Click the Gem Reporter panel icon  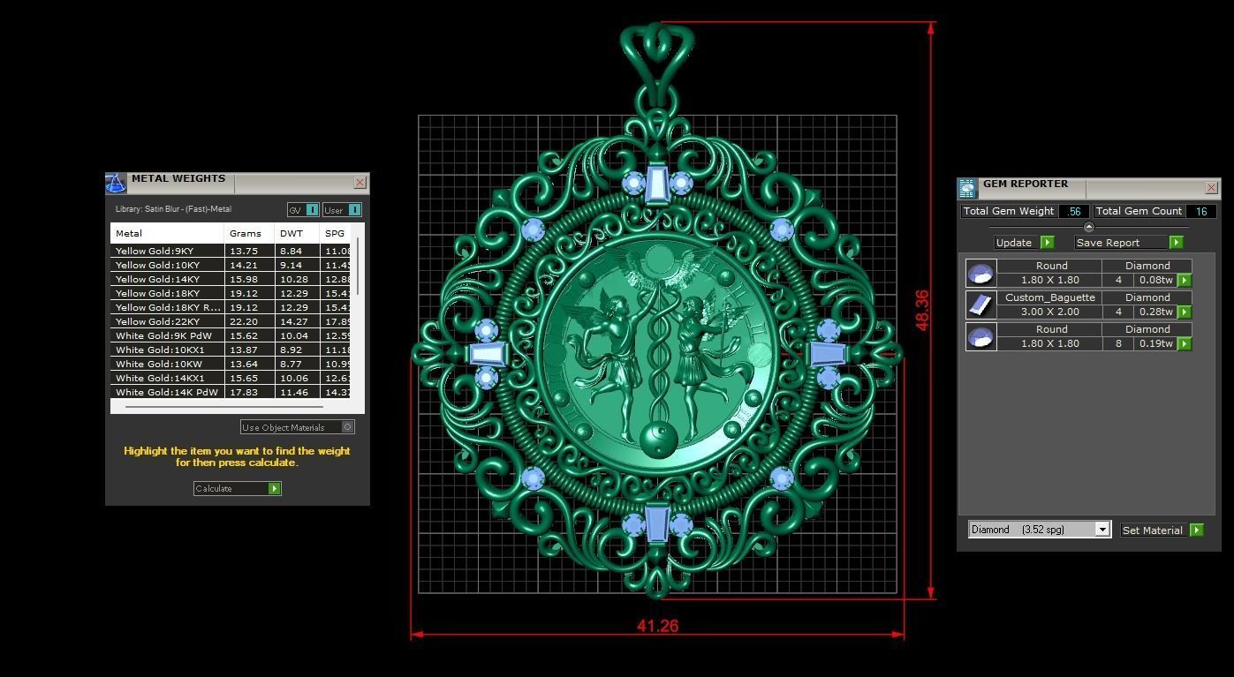tap(967, 187)
